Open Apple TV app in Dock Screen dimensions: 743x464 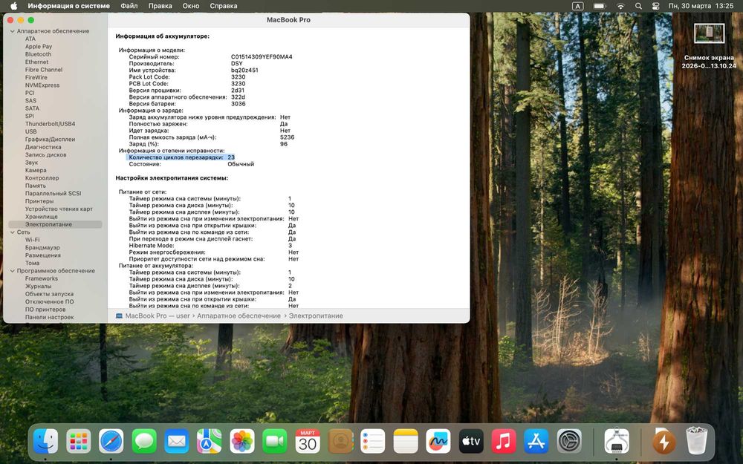click(x=471, y=441)
